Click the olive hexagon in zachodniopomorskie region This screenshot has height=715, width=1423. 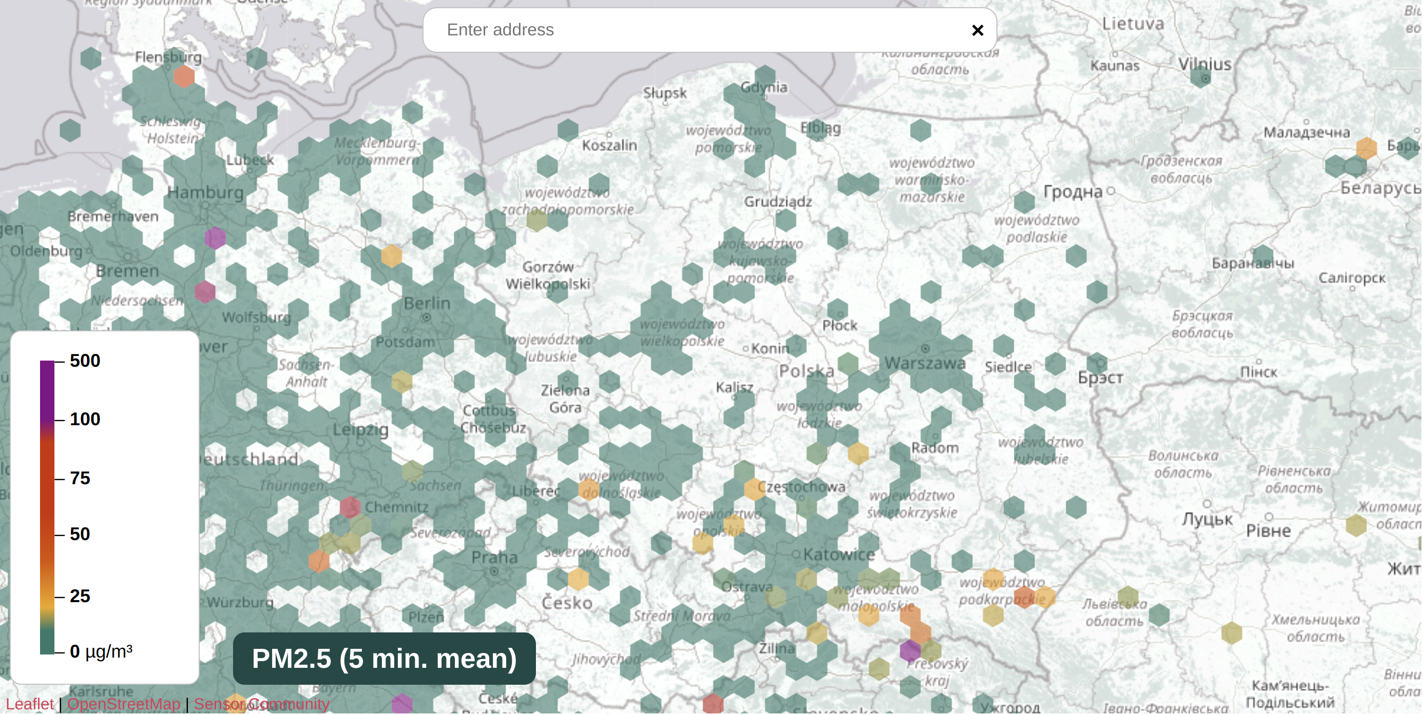(x=537, y=221)
